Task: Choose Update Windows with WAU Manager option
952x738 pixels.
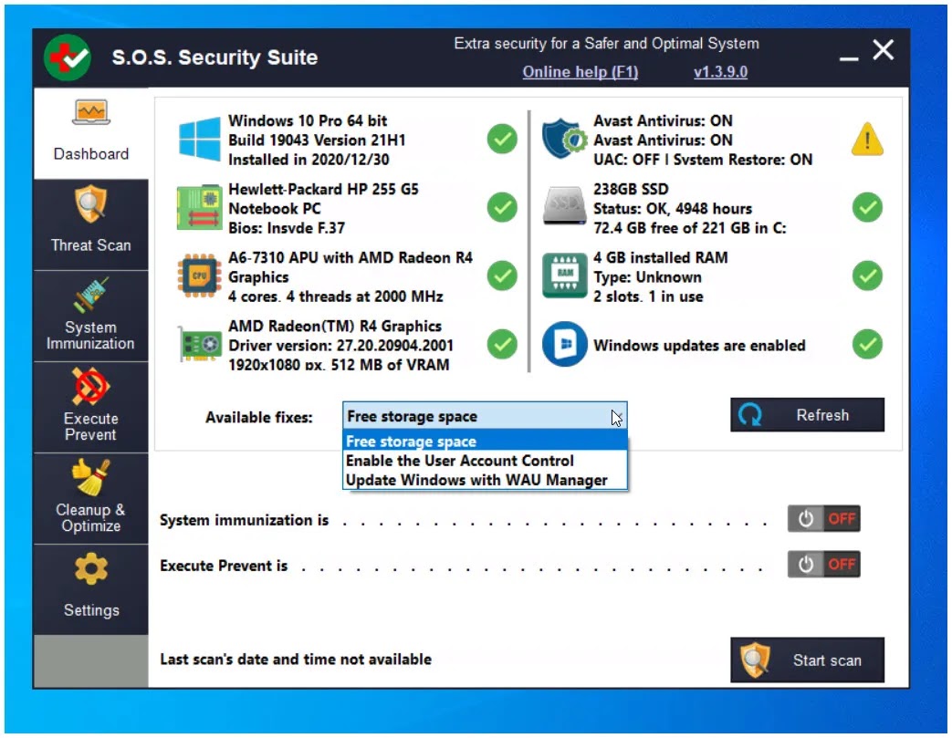Action: 485,480
